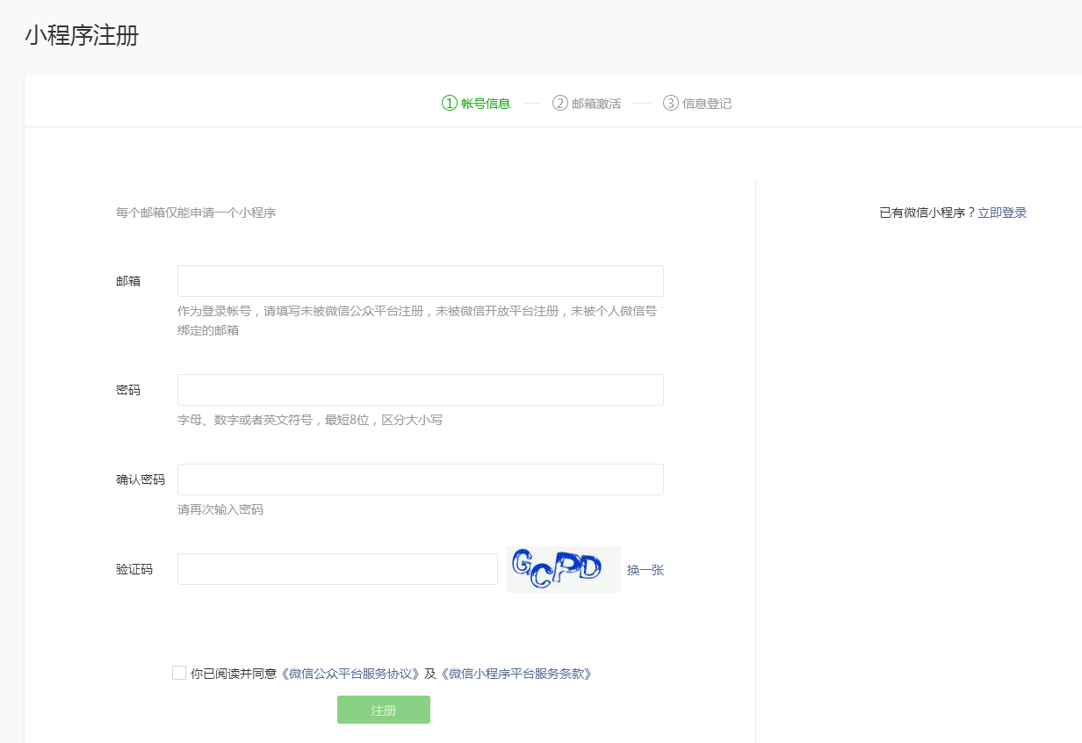The width and height of the screenshot is (1082, 743).
Task: Click the 验证码 field label
Action: [x=134, y=569]
